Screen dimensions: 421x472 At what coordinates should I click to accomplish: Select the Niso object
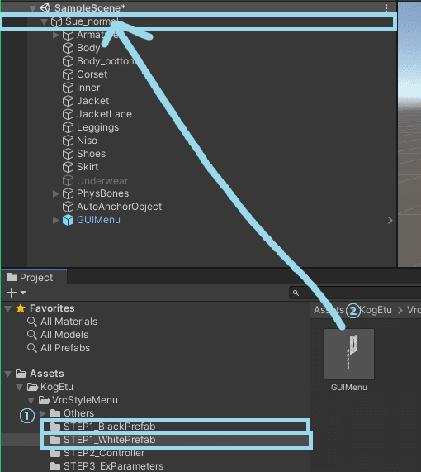pyautogui.click(x=88, y=141)
